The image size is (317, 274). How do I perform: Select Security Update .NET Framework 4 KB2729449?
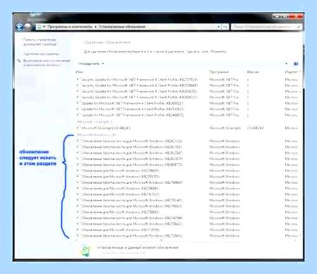137,85
